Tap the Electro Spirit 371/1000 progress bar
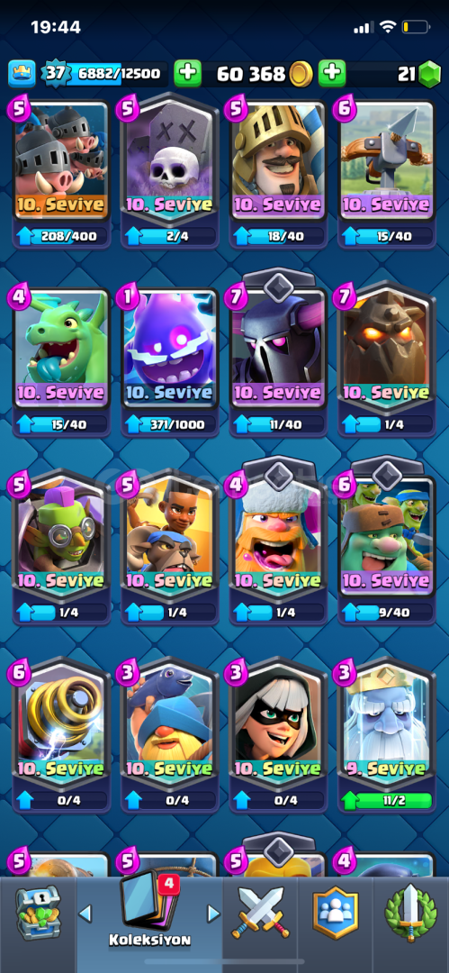This screenshot has height=973, width=449. (169, 424)
